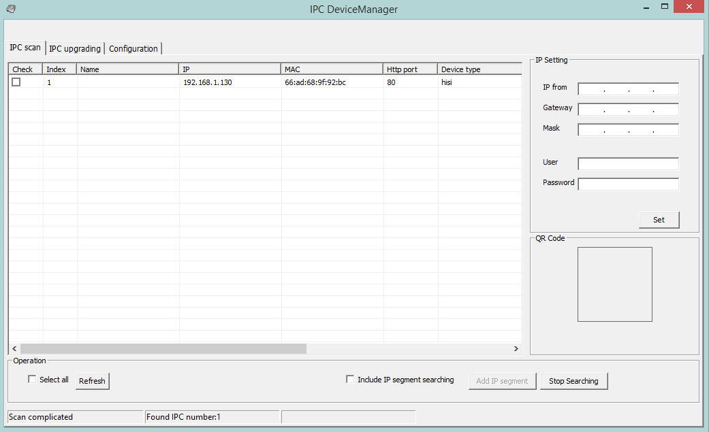This screenshot has width=709, height=432.
Task: Sort list by the MAC column header
Action: pyautogui.click(x=332, y=69)
